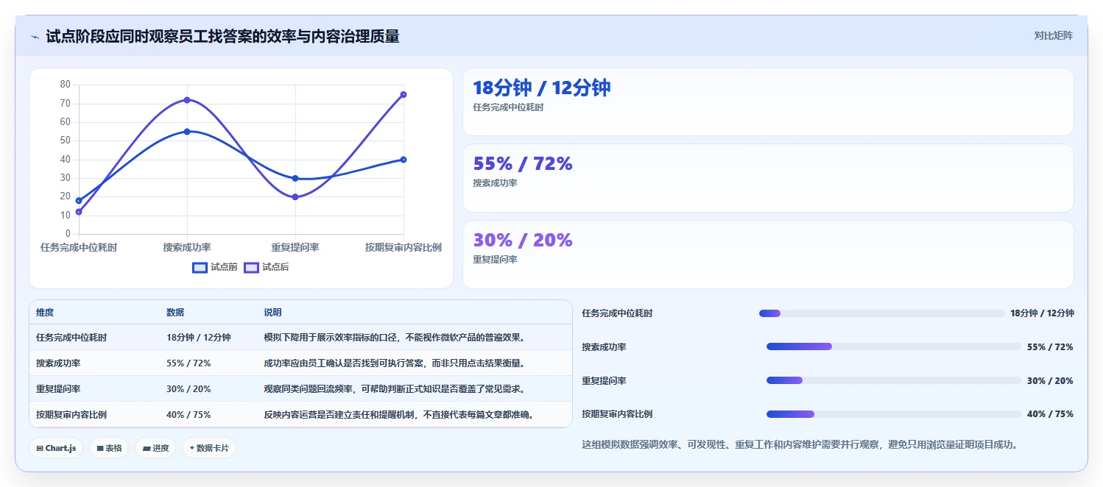Viewport: 1103px width, 487px height.
Task: Select the 重复提问率 table row cell
Action: tap(58, 389)
